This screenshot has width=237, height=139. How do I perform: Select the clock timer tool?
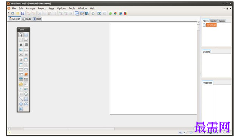pyautogui.click(x=26, y=94)
